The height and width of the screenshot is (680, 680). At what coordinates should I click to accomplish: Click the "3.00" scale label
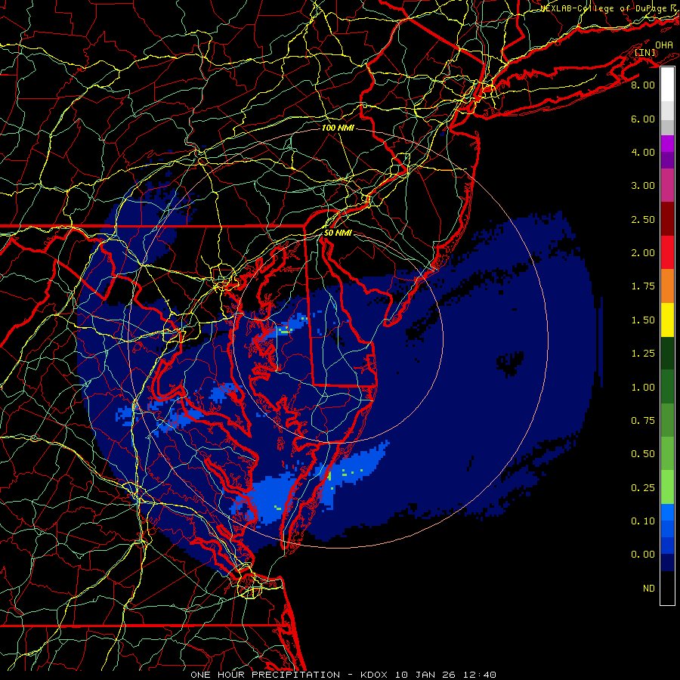coord(643,186)
